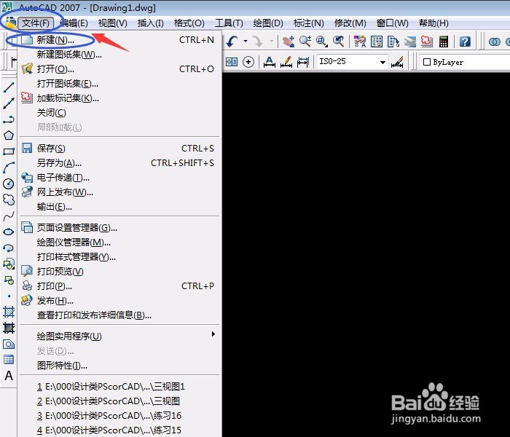The width and height of the screenshot is (510, 437).
Task: Select the Insert Block tool
Action: pyautogui.click(x=9, y=264)
